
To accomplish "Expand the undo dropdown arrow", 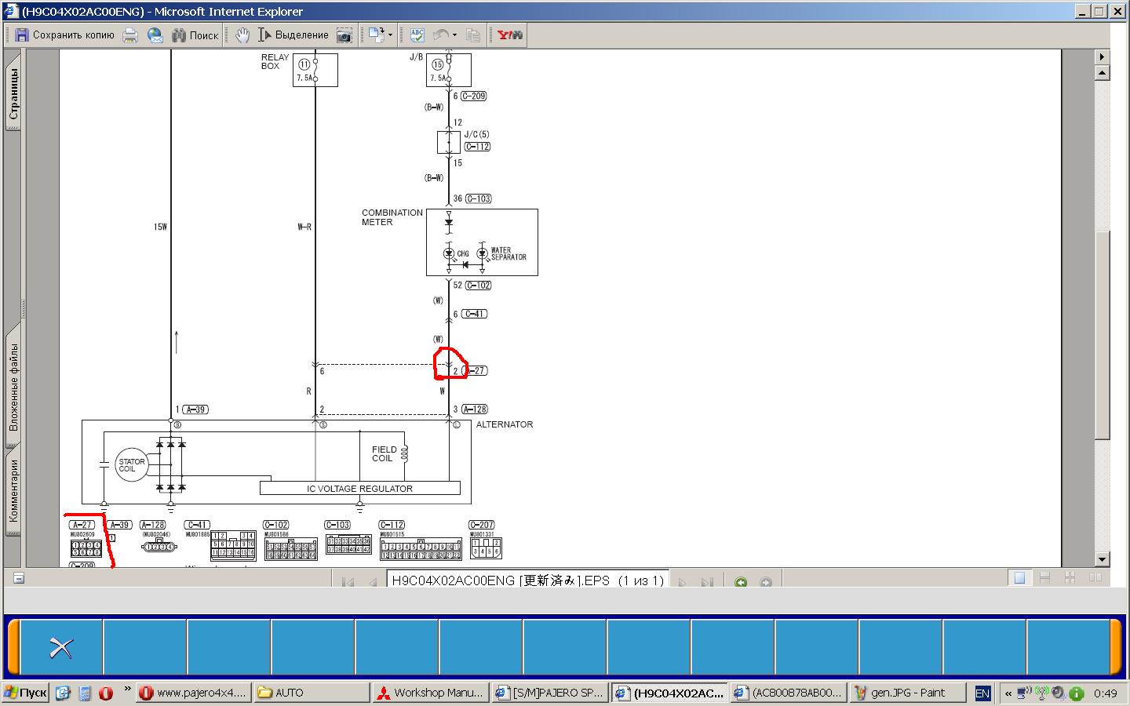I will pyautogui.click(x=454, y=35).
